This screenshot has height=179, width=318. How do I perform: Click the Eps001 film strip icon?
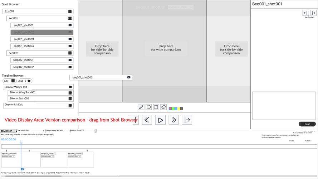(x=70, y=11)
